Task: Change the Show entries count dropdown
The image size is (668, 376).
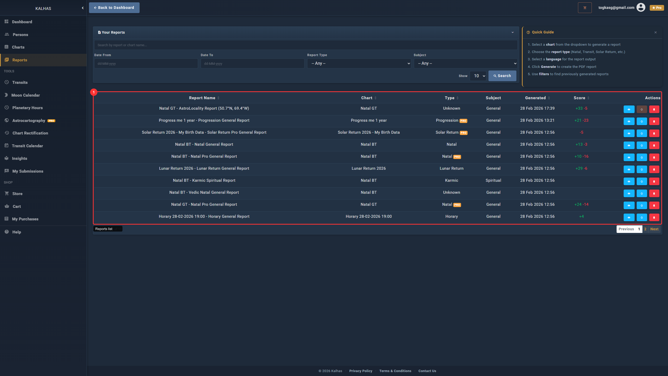Action: click(x=478, y=76)
